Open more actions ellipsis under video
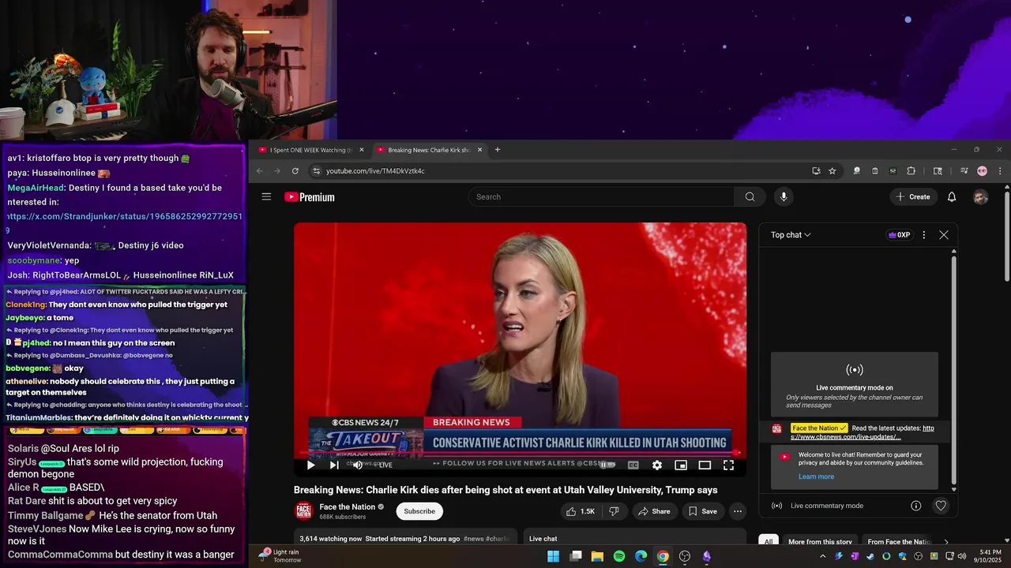1011x568 pixels. [738, 511]
